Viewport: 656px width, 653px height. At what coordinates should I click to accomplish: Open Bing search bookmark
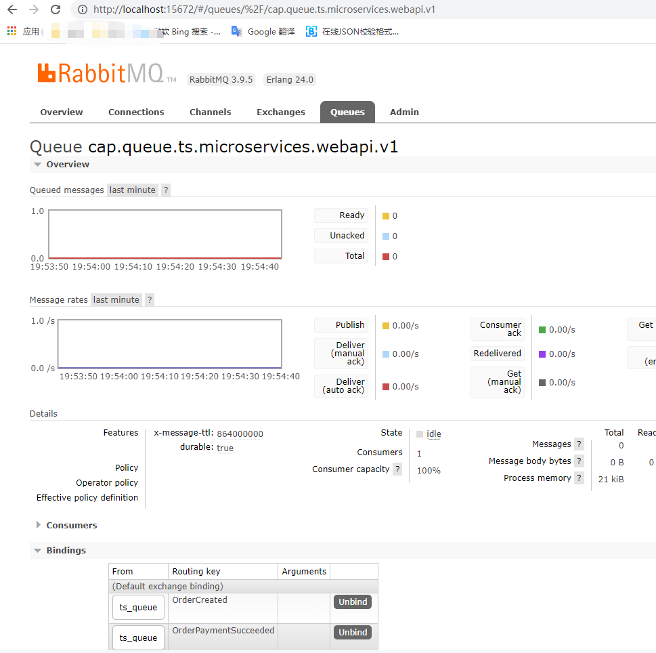(x=188, y=31)
